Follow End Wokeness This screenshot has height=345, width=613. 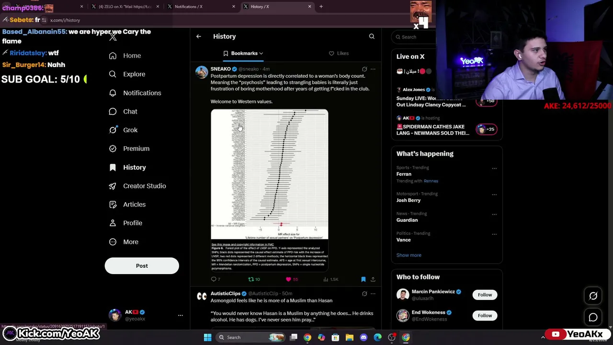point(485,316)
